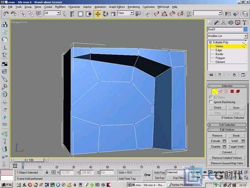The height and width of the screenshot is (188, 250).
Task: Collapse the Editable Poly tree
Action: (x=210, y=42)
